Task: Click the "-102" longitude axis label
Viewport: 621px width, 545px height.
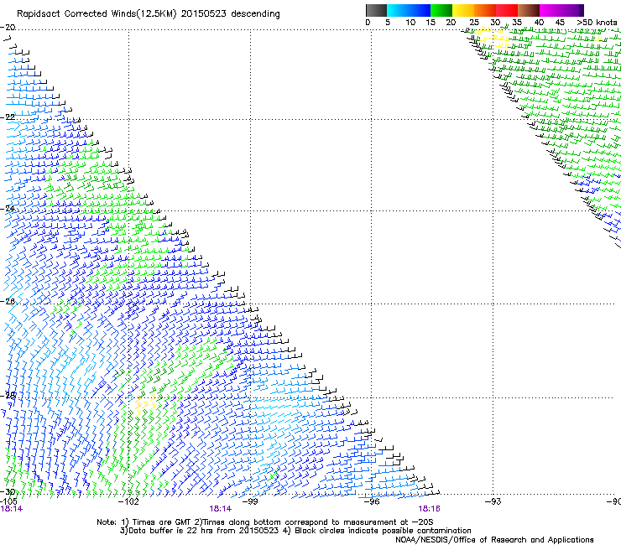Action: 128,502
